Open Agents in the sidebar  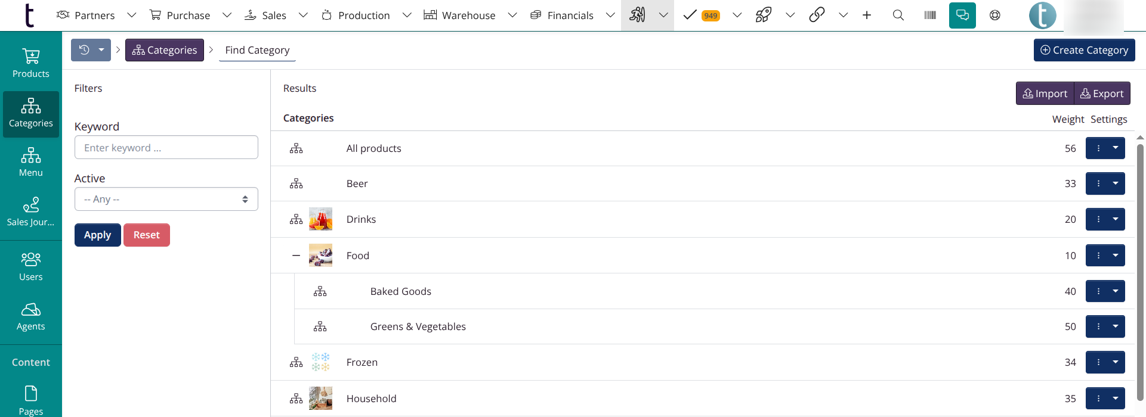tap(31, 316)
